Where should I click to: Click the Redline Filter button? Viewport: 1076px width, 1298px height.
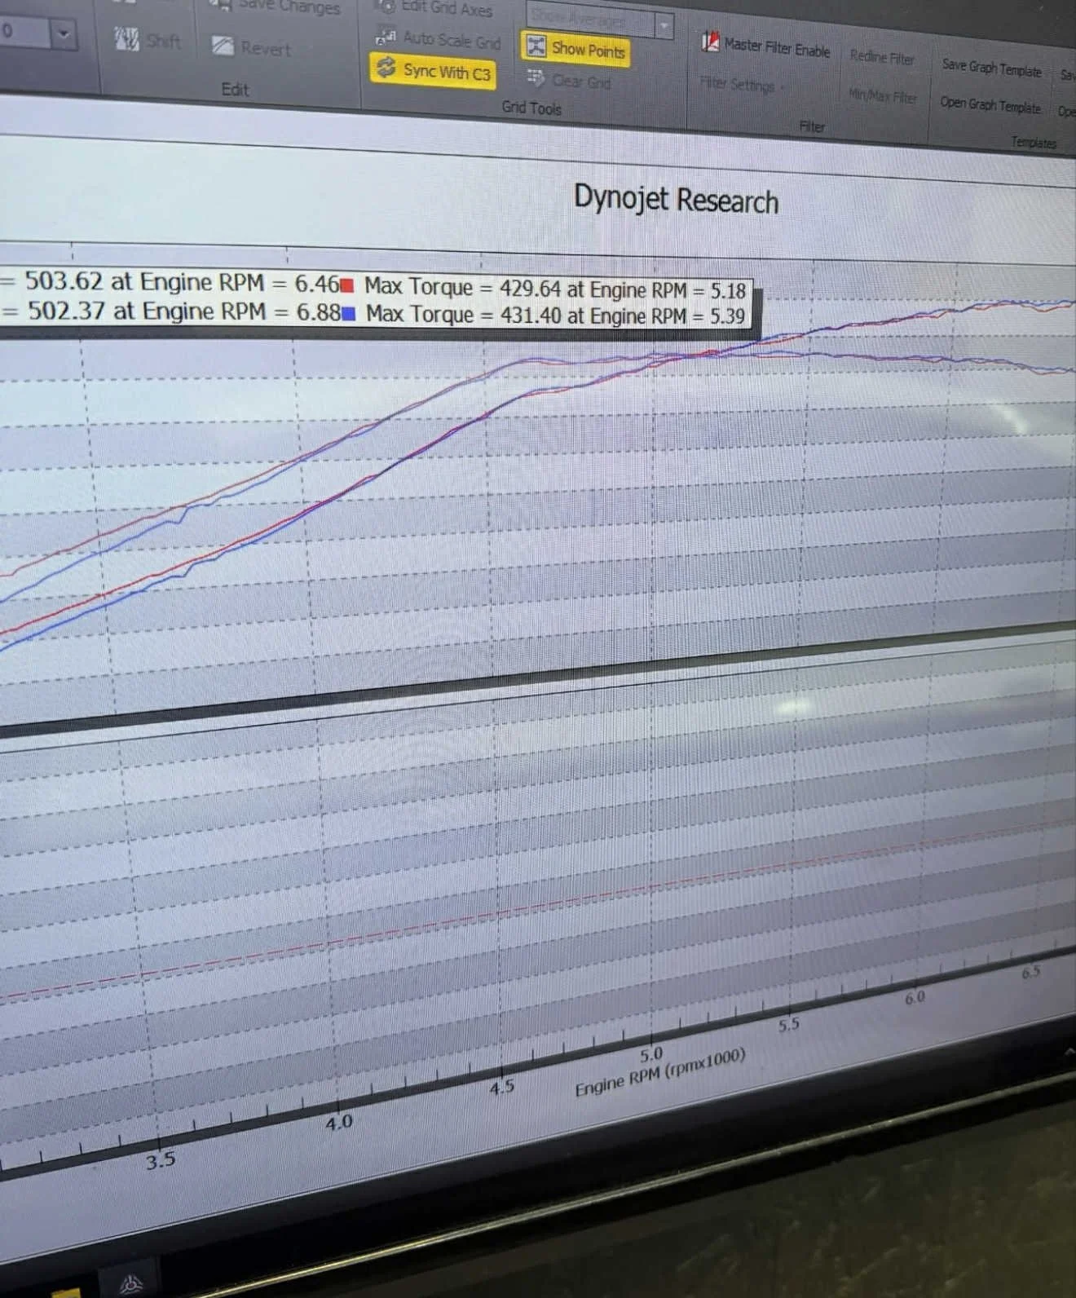[x=882, y=57]
